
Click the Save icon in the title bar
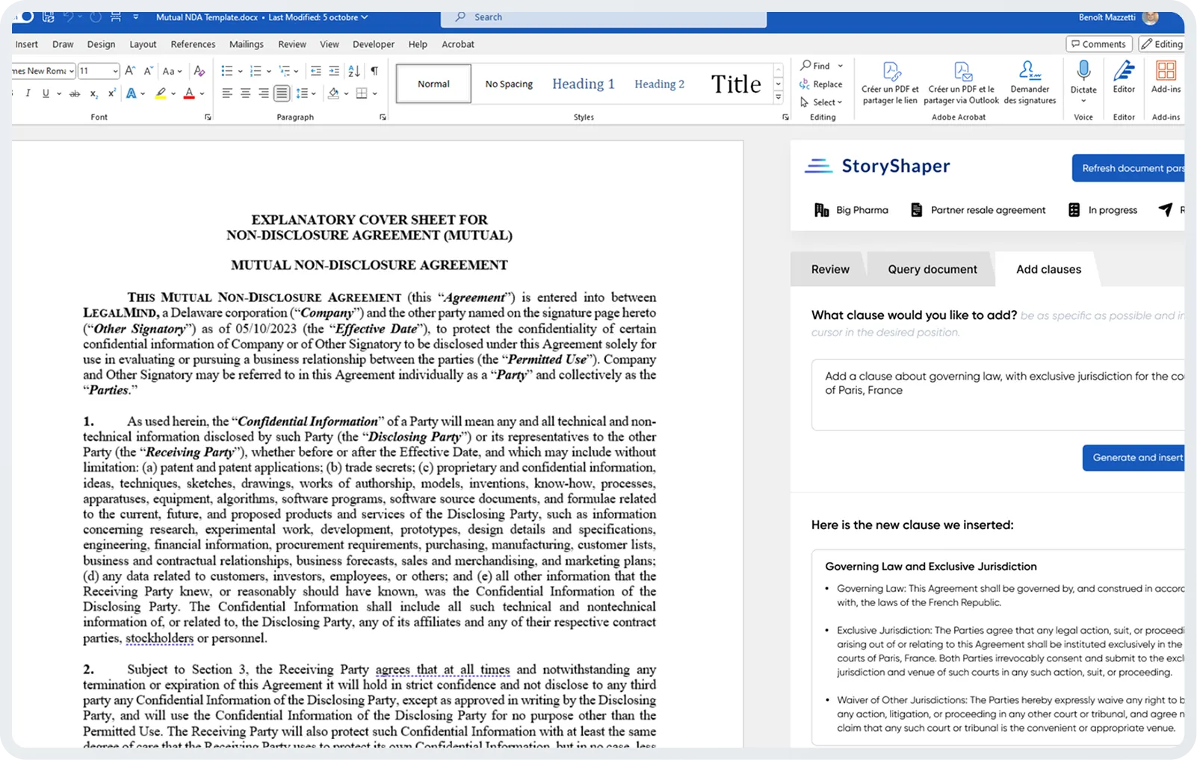[x=48, y=16]
